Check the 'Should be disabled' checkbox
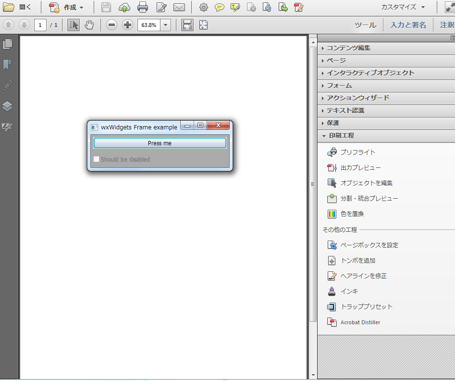455x381 pixels. [96, 159]
